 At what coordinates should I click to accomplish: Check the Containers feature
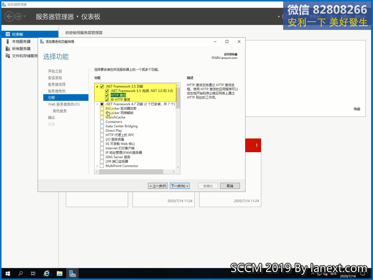(x=102, y=122)
